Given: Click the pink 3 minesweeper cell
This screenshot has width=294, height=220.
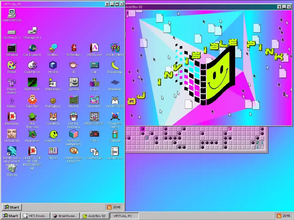Looking at the screenshot, I should [230, 129].
